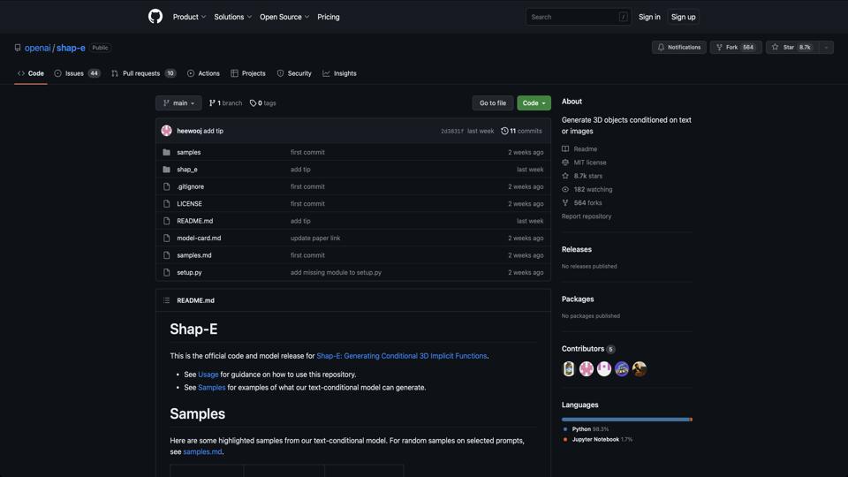Click the Search input field
Viewport: 848px width, 477px height.
pos(572,17)
